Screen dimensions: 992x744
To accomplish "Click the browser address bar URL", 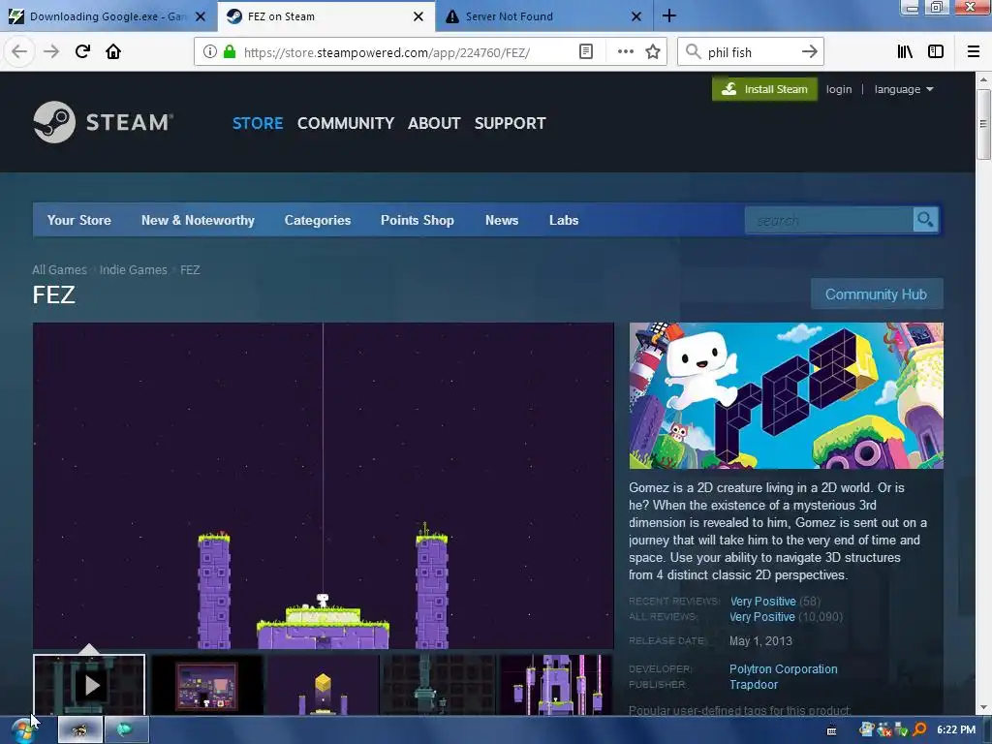I will [387, 52].
